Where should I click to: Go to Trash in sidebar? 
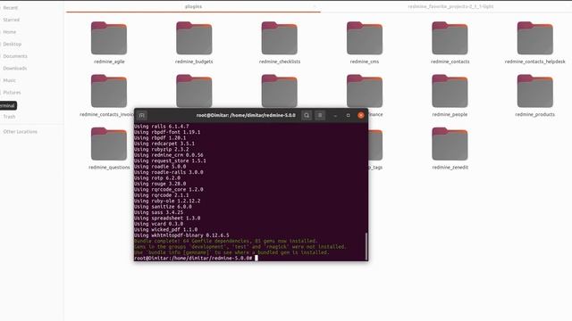[9, 117]
